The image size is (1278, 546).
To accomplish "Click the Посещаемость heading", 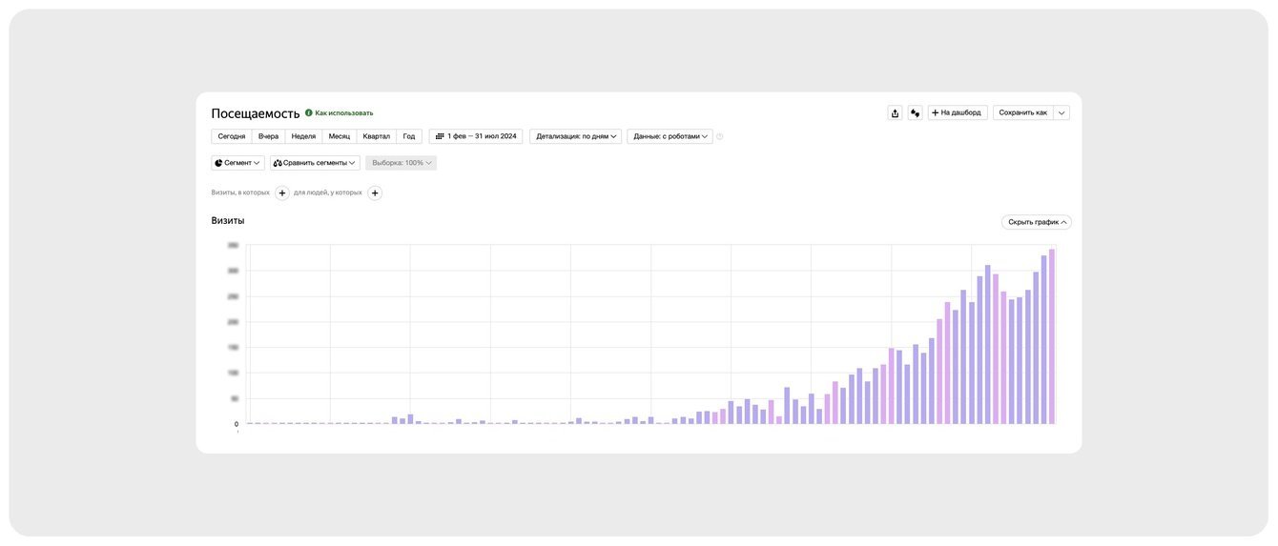I will tap(256, 113).
